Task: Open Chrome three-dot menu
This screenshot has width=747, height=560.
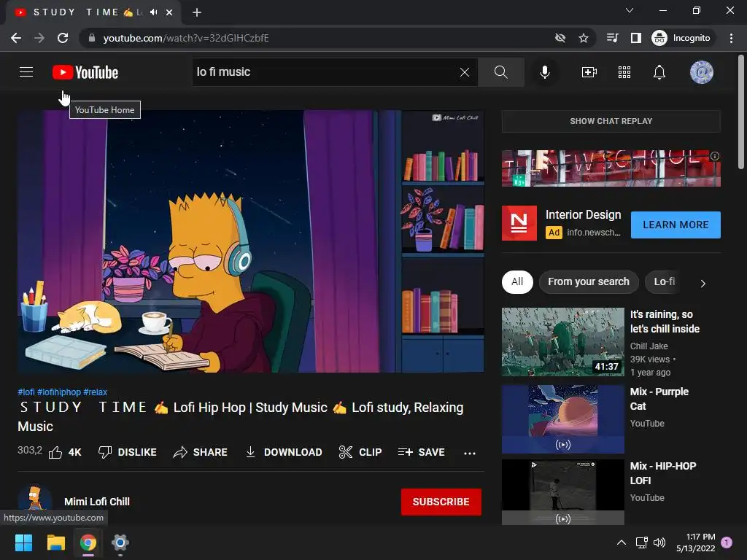Action: coord(731,38)
